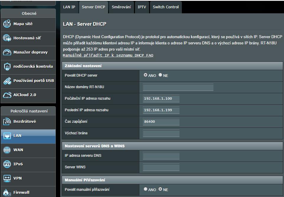Image resolution: width=284 pixels, height=197 pixels.
Task: Select the rodičovská kontrola lock icon
Action: click(7, 67)
